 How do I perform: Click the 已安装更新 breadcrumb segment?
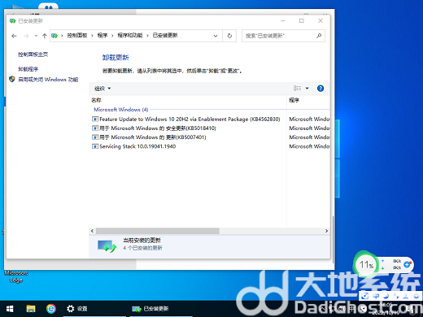coord(165,36)
